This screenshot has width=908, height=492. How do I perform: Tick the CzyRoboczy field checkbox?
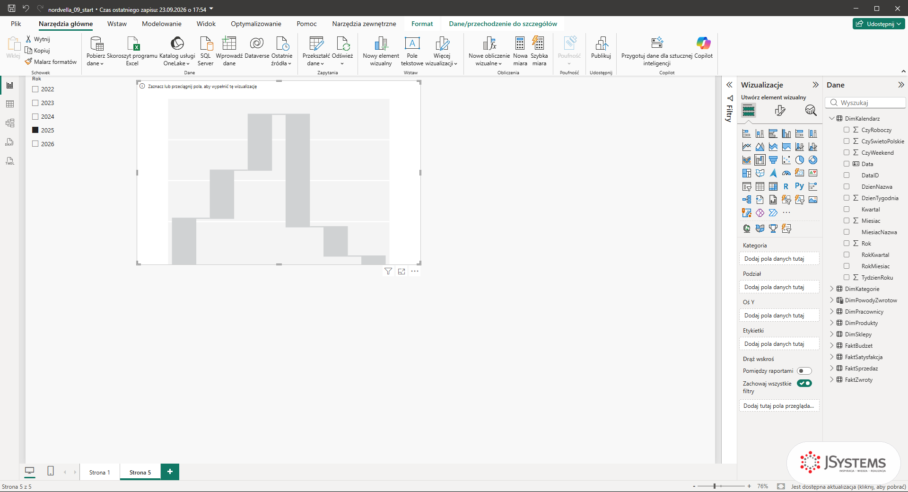(x=847, y=130)
